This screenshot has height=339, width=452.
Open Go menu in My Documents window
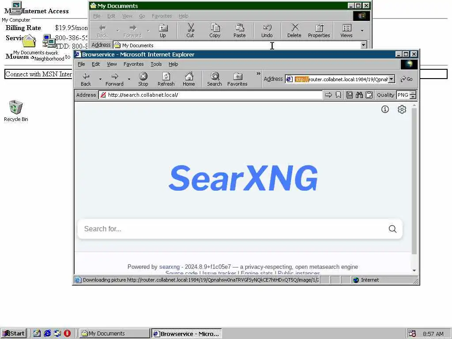click(x=142, y=16)
